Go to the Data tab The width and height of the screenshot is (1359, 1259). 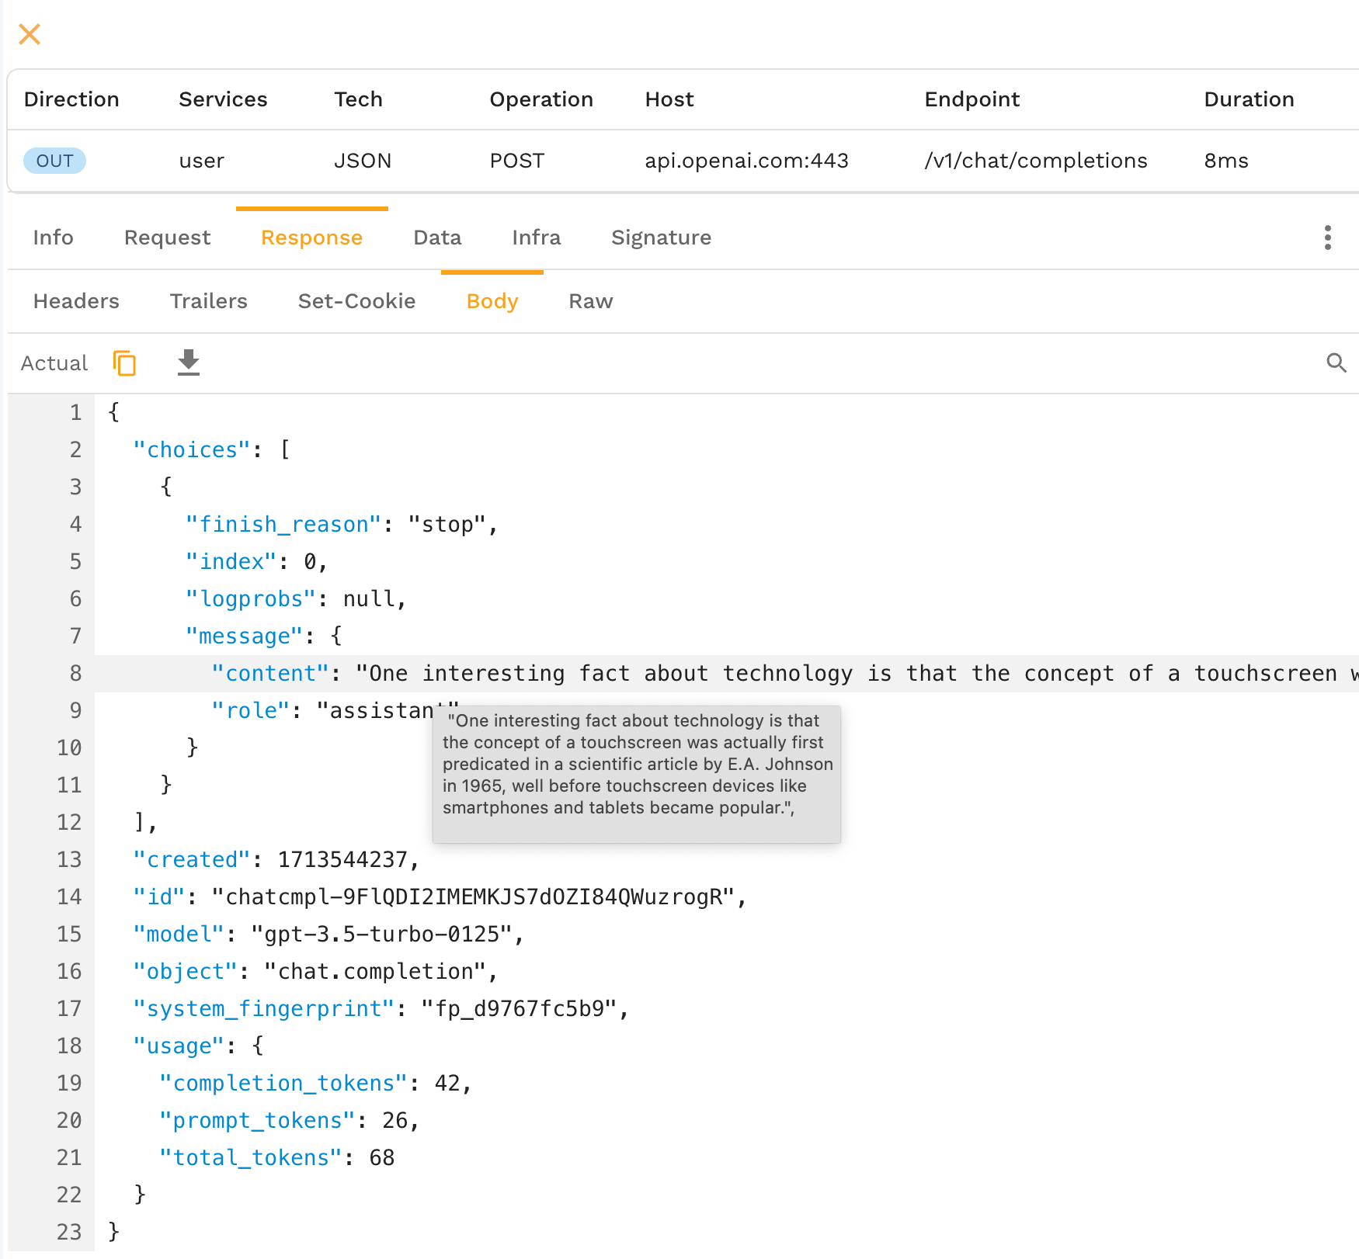point(437,238)
